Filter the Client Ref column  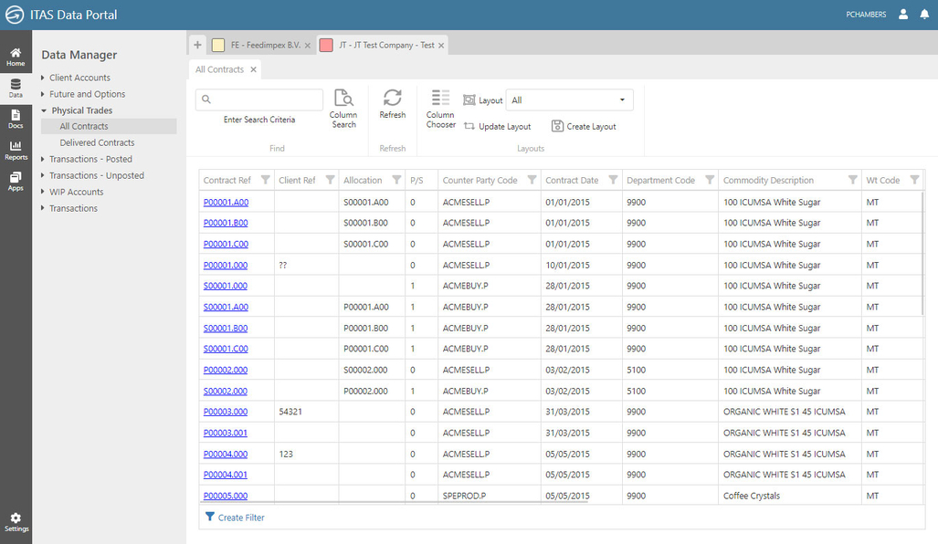pos(330,180)
